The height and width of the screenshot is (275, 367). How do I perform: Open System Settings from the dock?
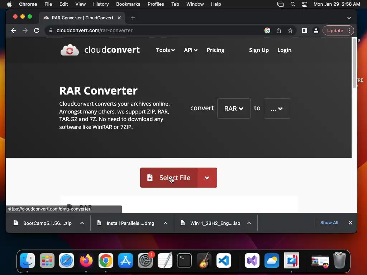tap(146, 261)
